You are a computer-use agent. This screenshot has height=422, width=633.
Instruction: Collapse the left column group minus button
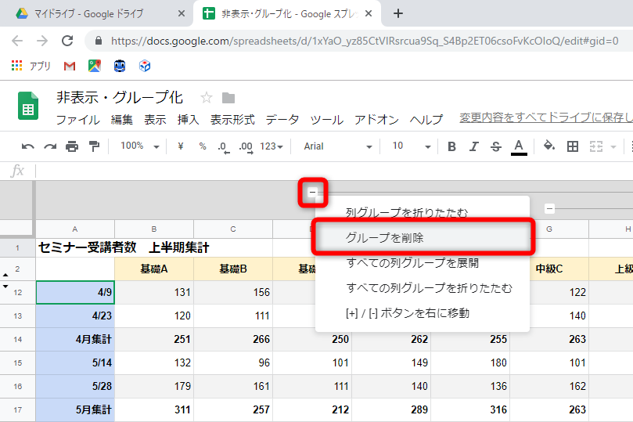(312, 193)
